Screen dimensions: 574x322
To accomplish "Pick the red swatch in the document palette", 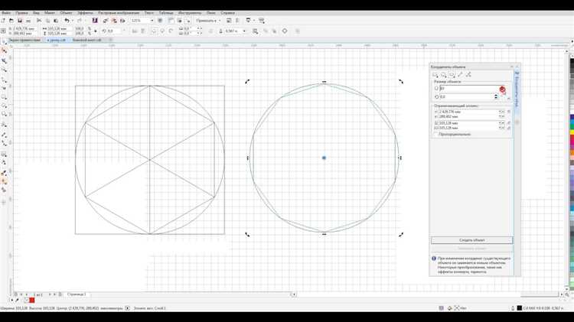I will tap(32, 301).
